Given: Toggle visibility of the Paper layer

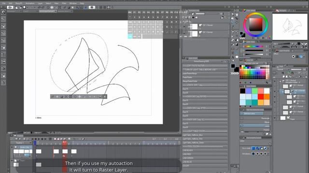Looking at the screenshot, I should (275, 118).
